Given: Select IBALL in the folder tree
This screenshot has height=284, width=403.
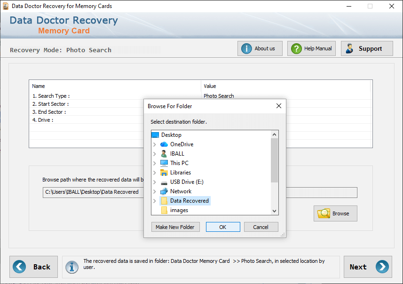Looking at the screenshot, I should pyautogui.click(x=177, y=154).
